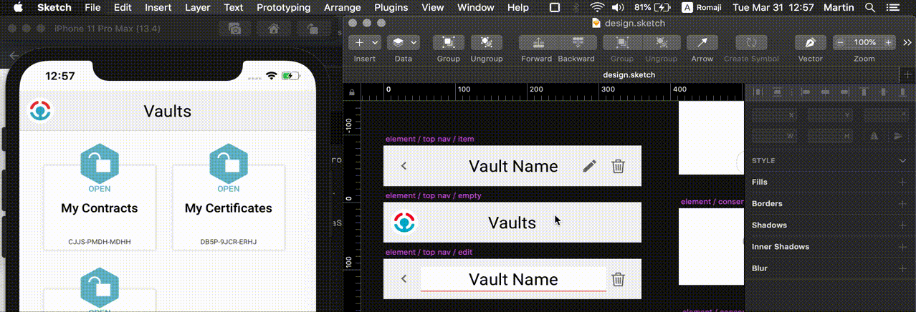Click the Vault Name edit text field
916x312 pixels.
513,279
